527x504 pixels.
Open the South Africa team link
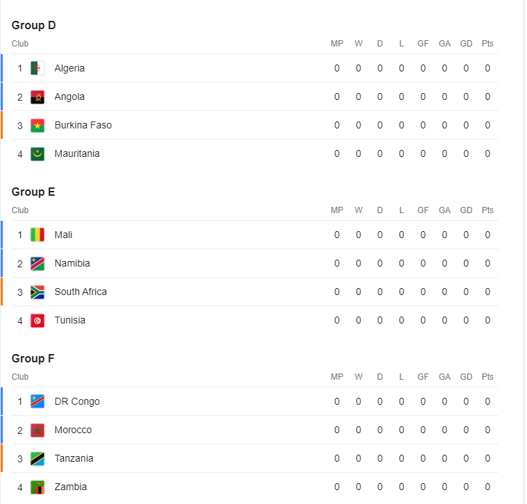pos(81,292)
